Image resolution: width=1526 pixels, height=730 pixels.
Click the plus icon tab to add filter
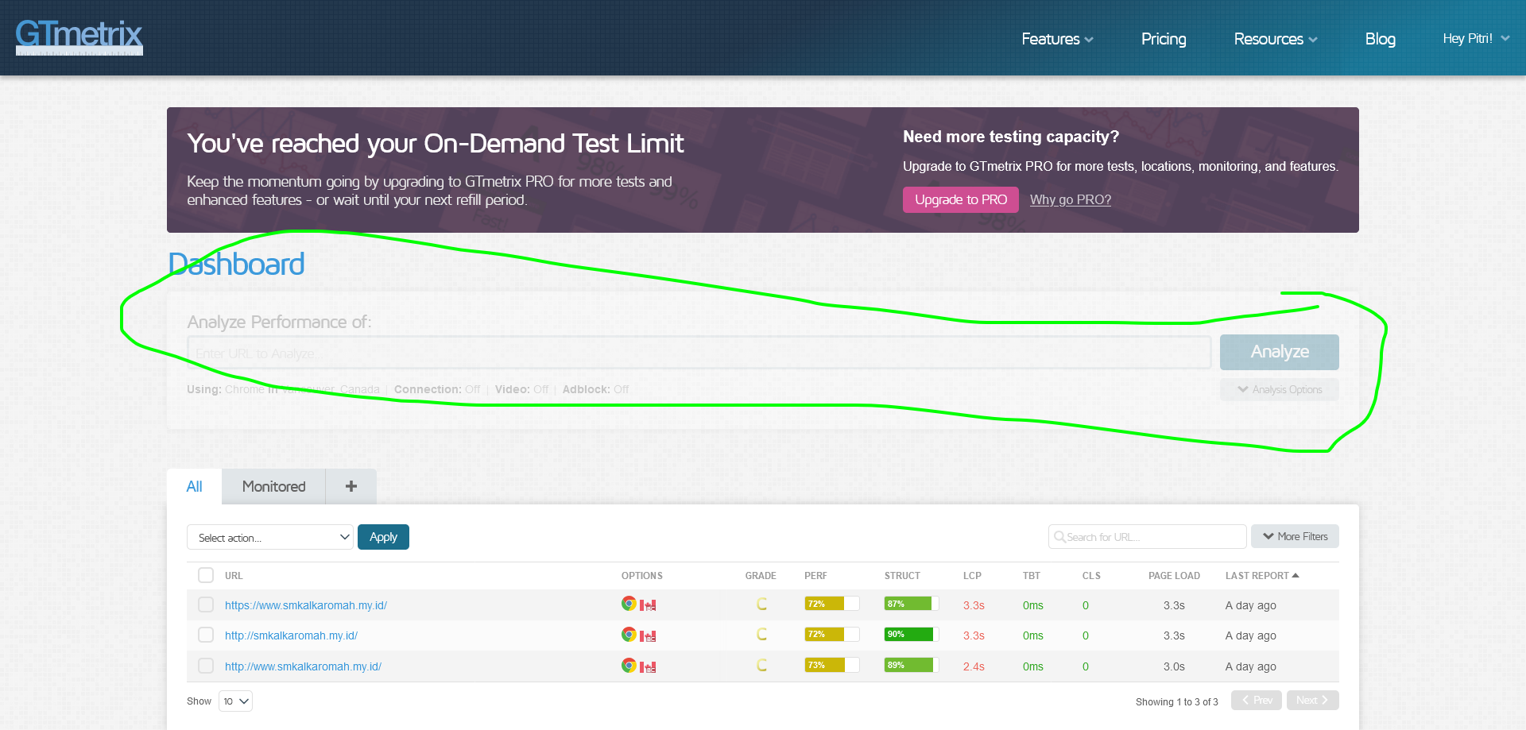351,486
